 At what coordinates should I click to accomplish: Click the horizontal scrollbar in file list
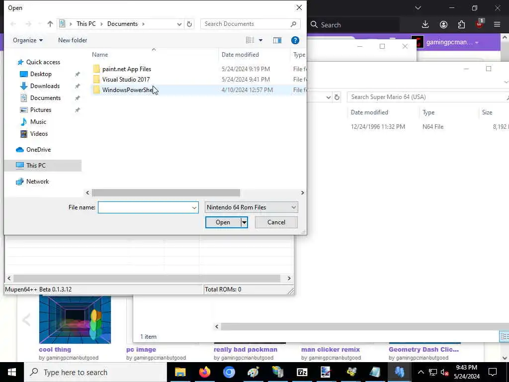point(166,192)
